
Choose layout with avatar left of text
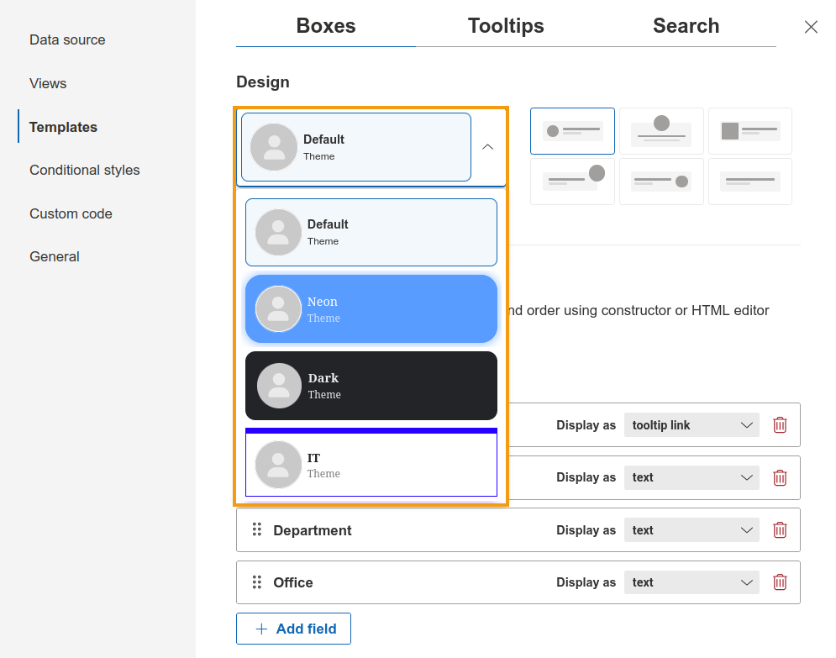[x=572, y=130]
